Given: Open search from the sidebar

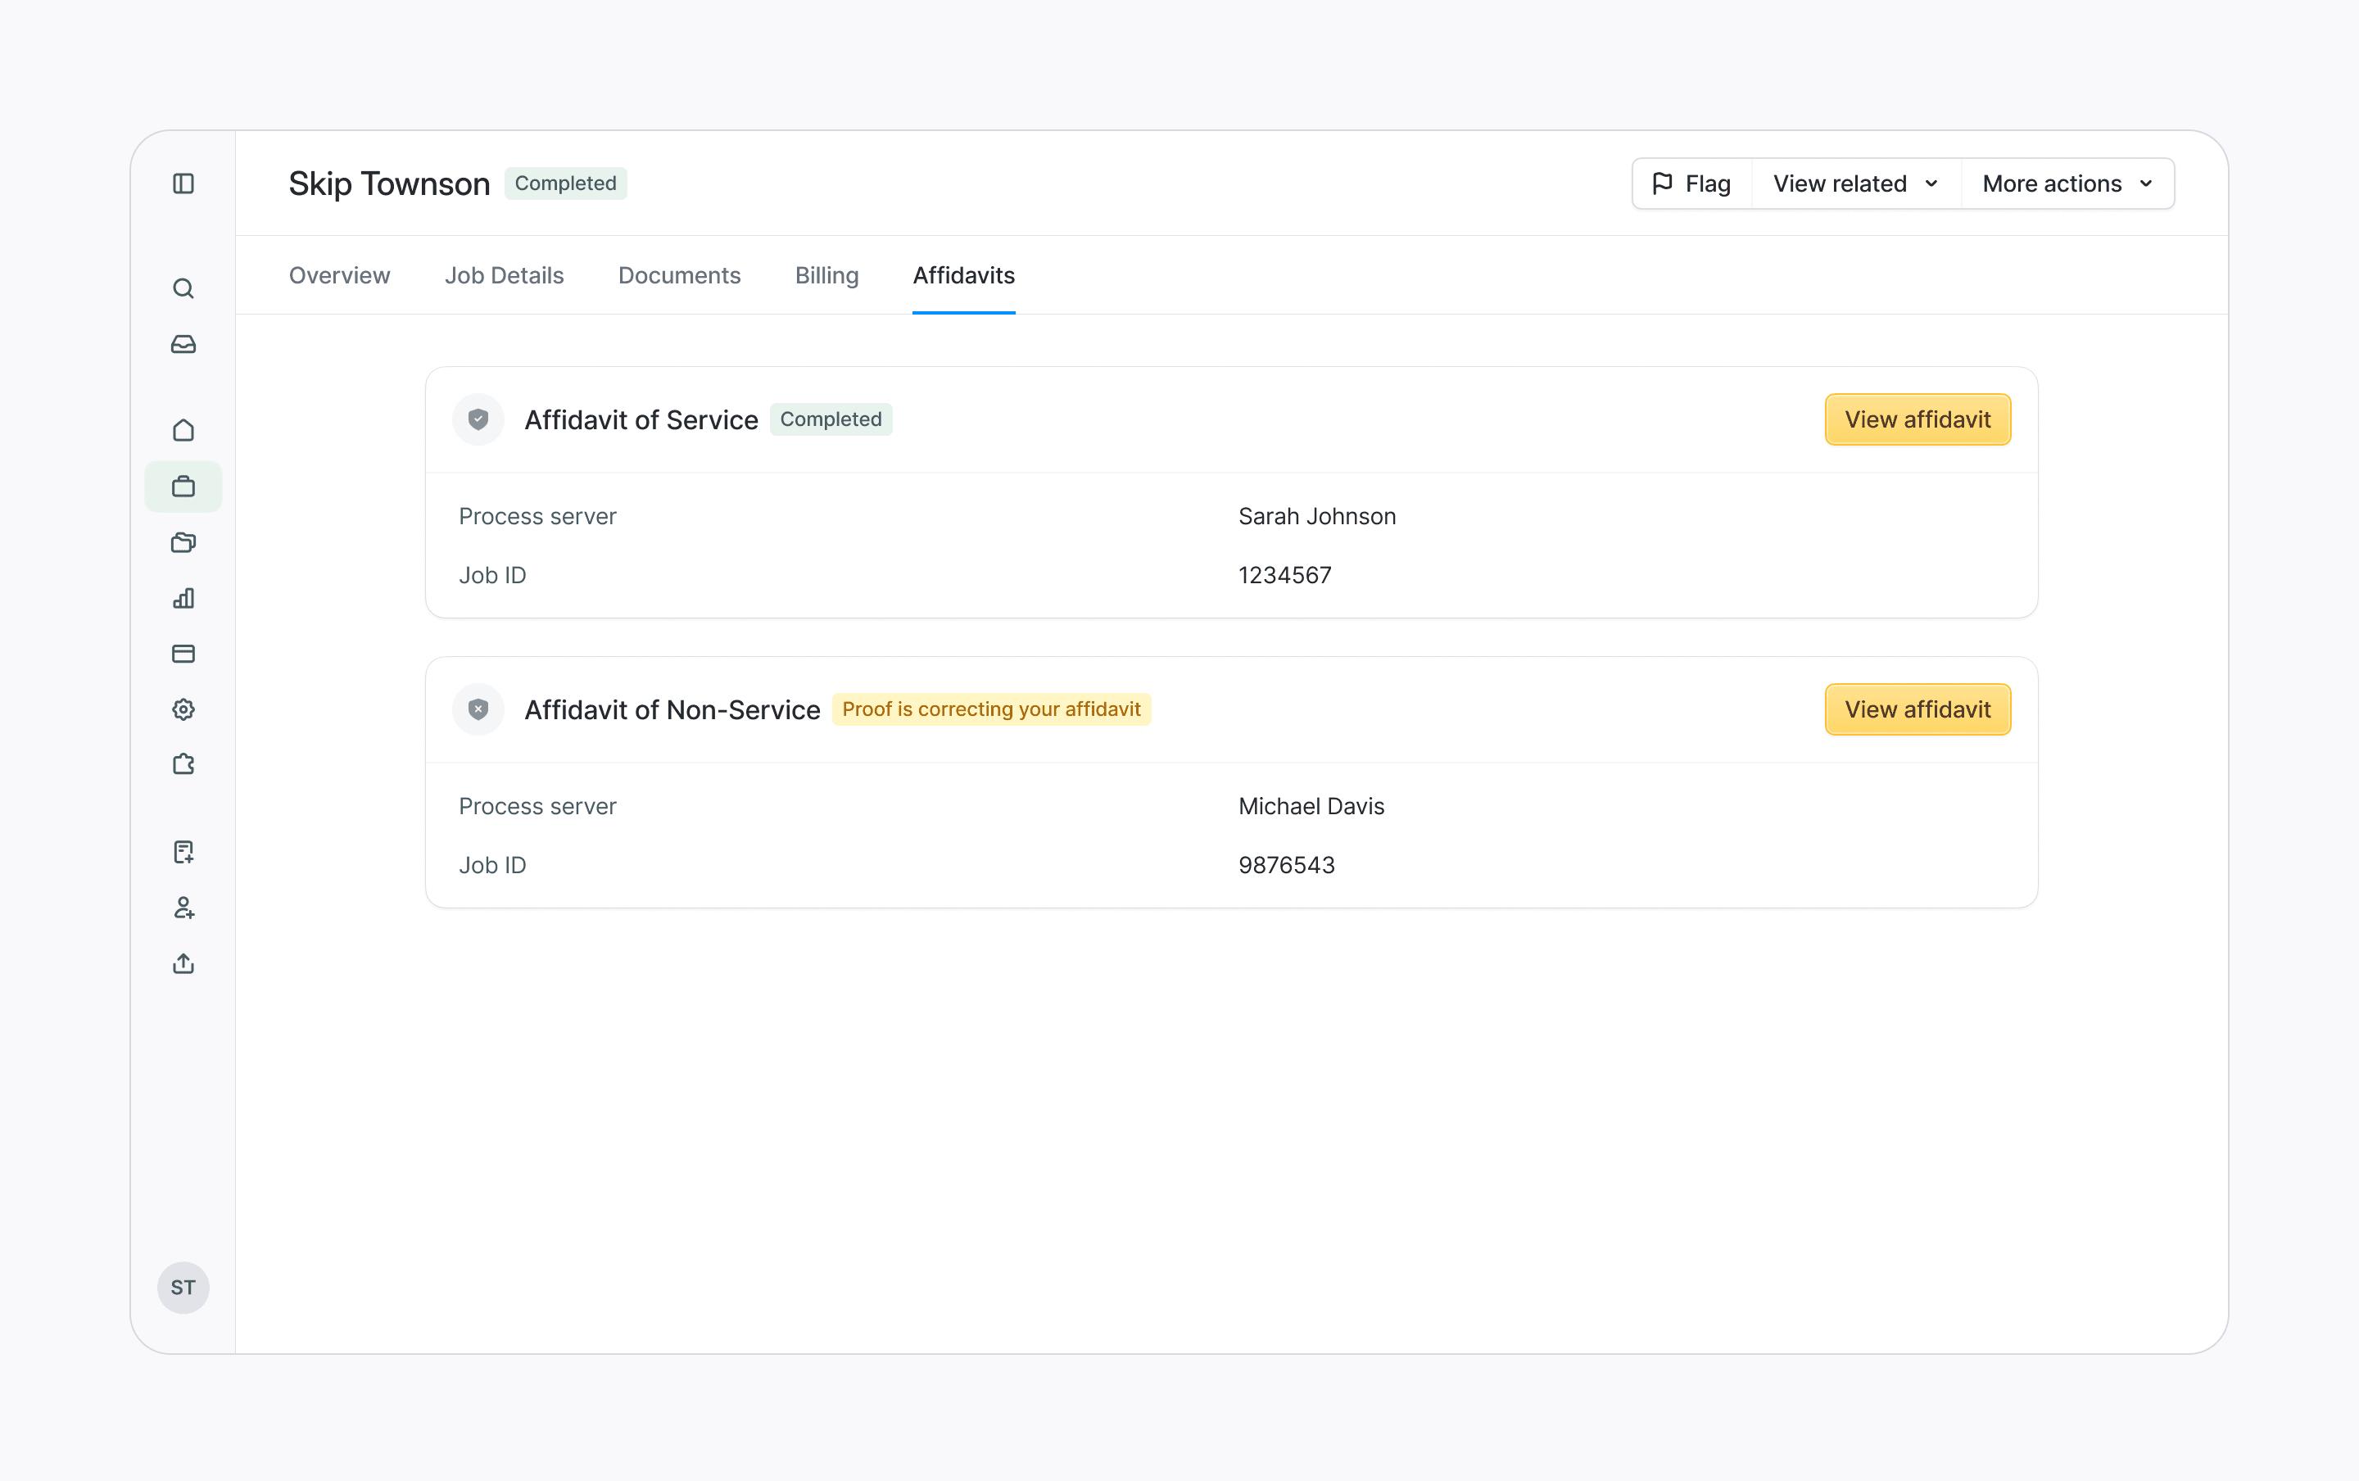Looking at the screenshot, I should pos(183,288).
